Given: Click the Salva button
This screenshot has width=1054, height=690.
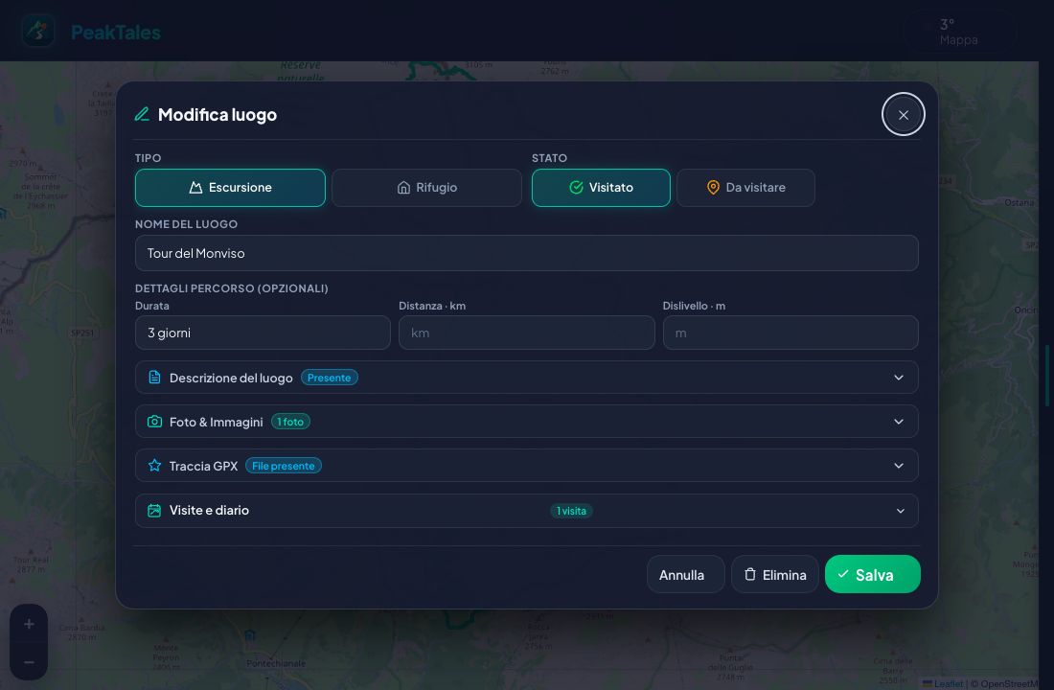Looking at the screenshot, I should point(873,574).
